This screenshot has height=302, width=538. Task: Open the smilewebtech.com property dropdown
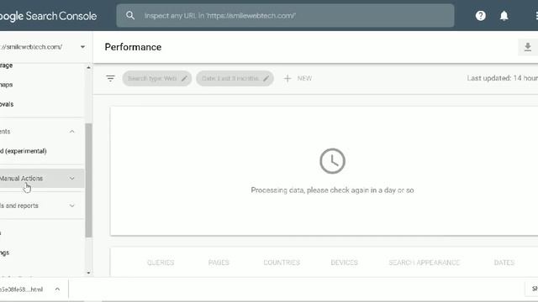pos(82,47)
